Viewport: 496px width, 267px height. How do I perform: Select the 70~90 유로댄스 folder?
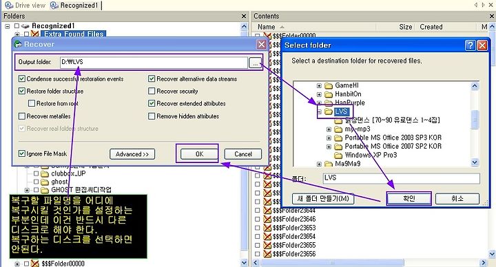point(392,120)
